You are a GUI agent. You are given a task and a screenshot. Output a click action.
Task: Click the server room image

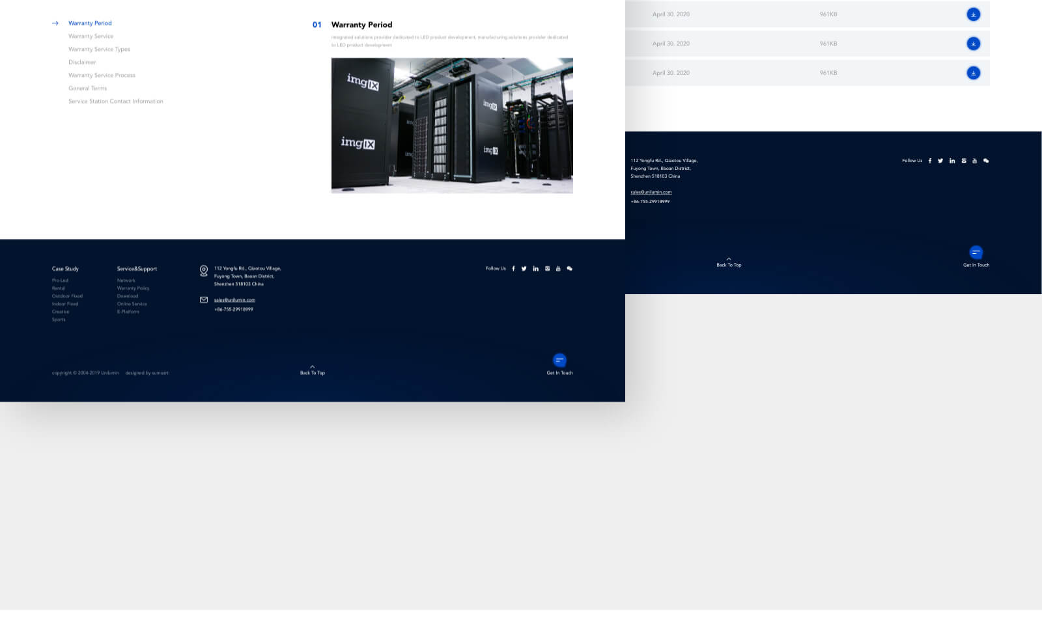(452, 126)
